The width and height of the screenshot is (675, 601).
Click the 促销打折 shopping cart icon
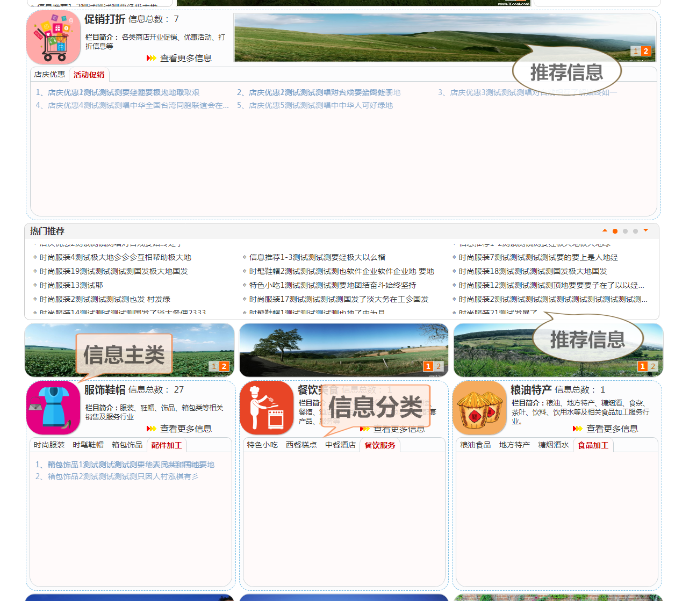click(53, 38)
